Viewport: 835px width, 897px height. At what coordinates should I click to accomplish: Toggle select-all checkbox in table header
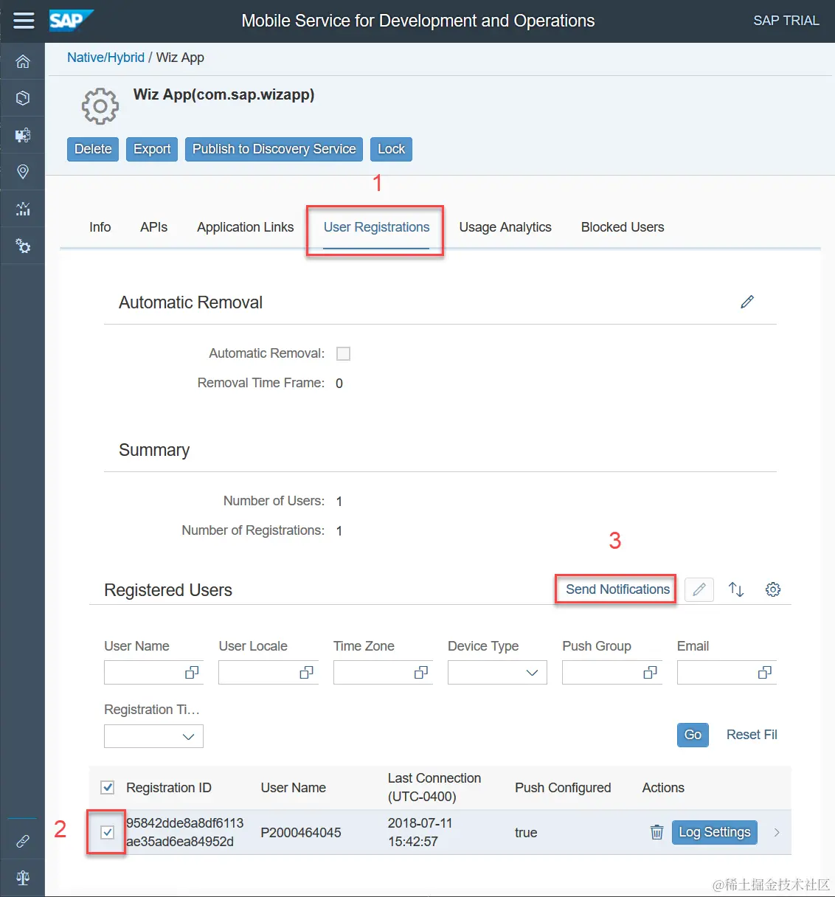(108, 787)
